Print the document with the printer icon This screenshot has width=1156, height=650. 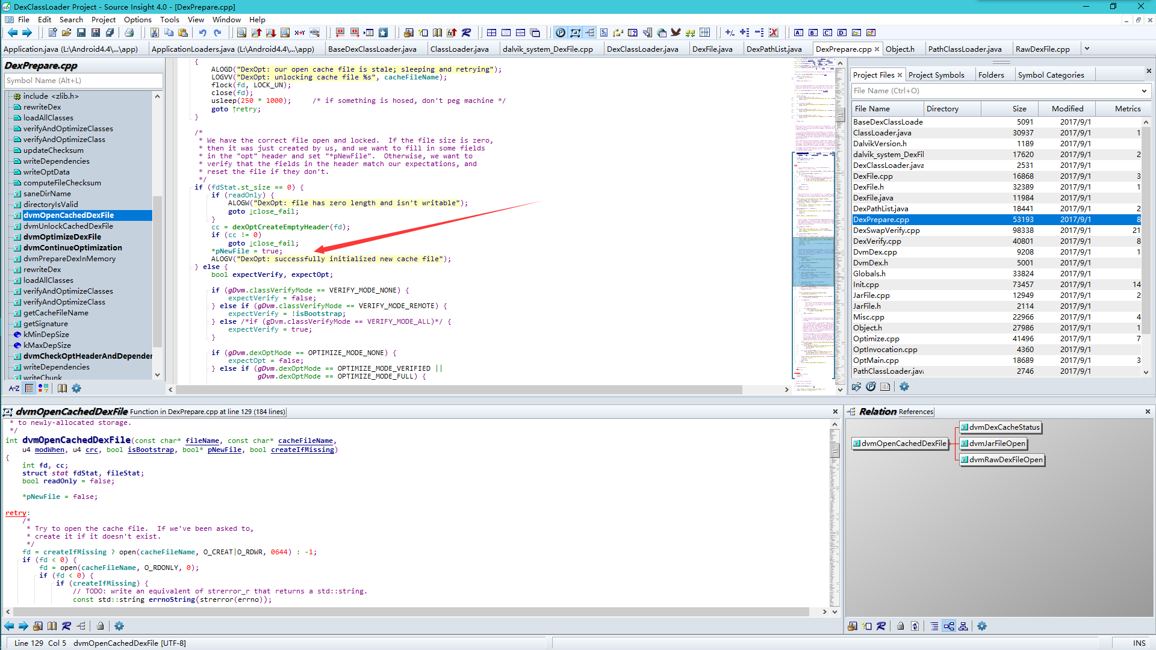coord(129,32)
